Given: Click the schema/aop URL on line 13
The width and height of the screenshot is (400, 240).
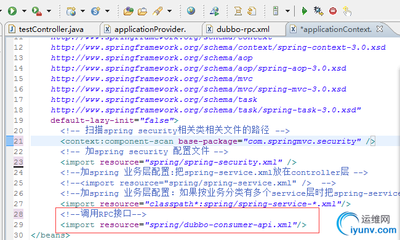Looking at the screenshot, I should click(x=151, y=58).
